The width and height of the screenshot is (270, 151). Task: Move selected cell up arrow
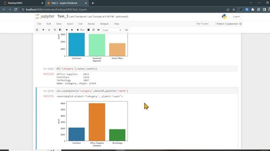[67, 30]
